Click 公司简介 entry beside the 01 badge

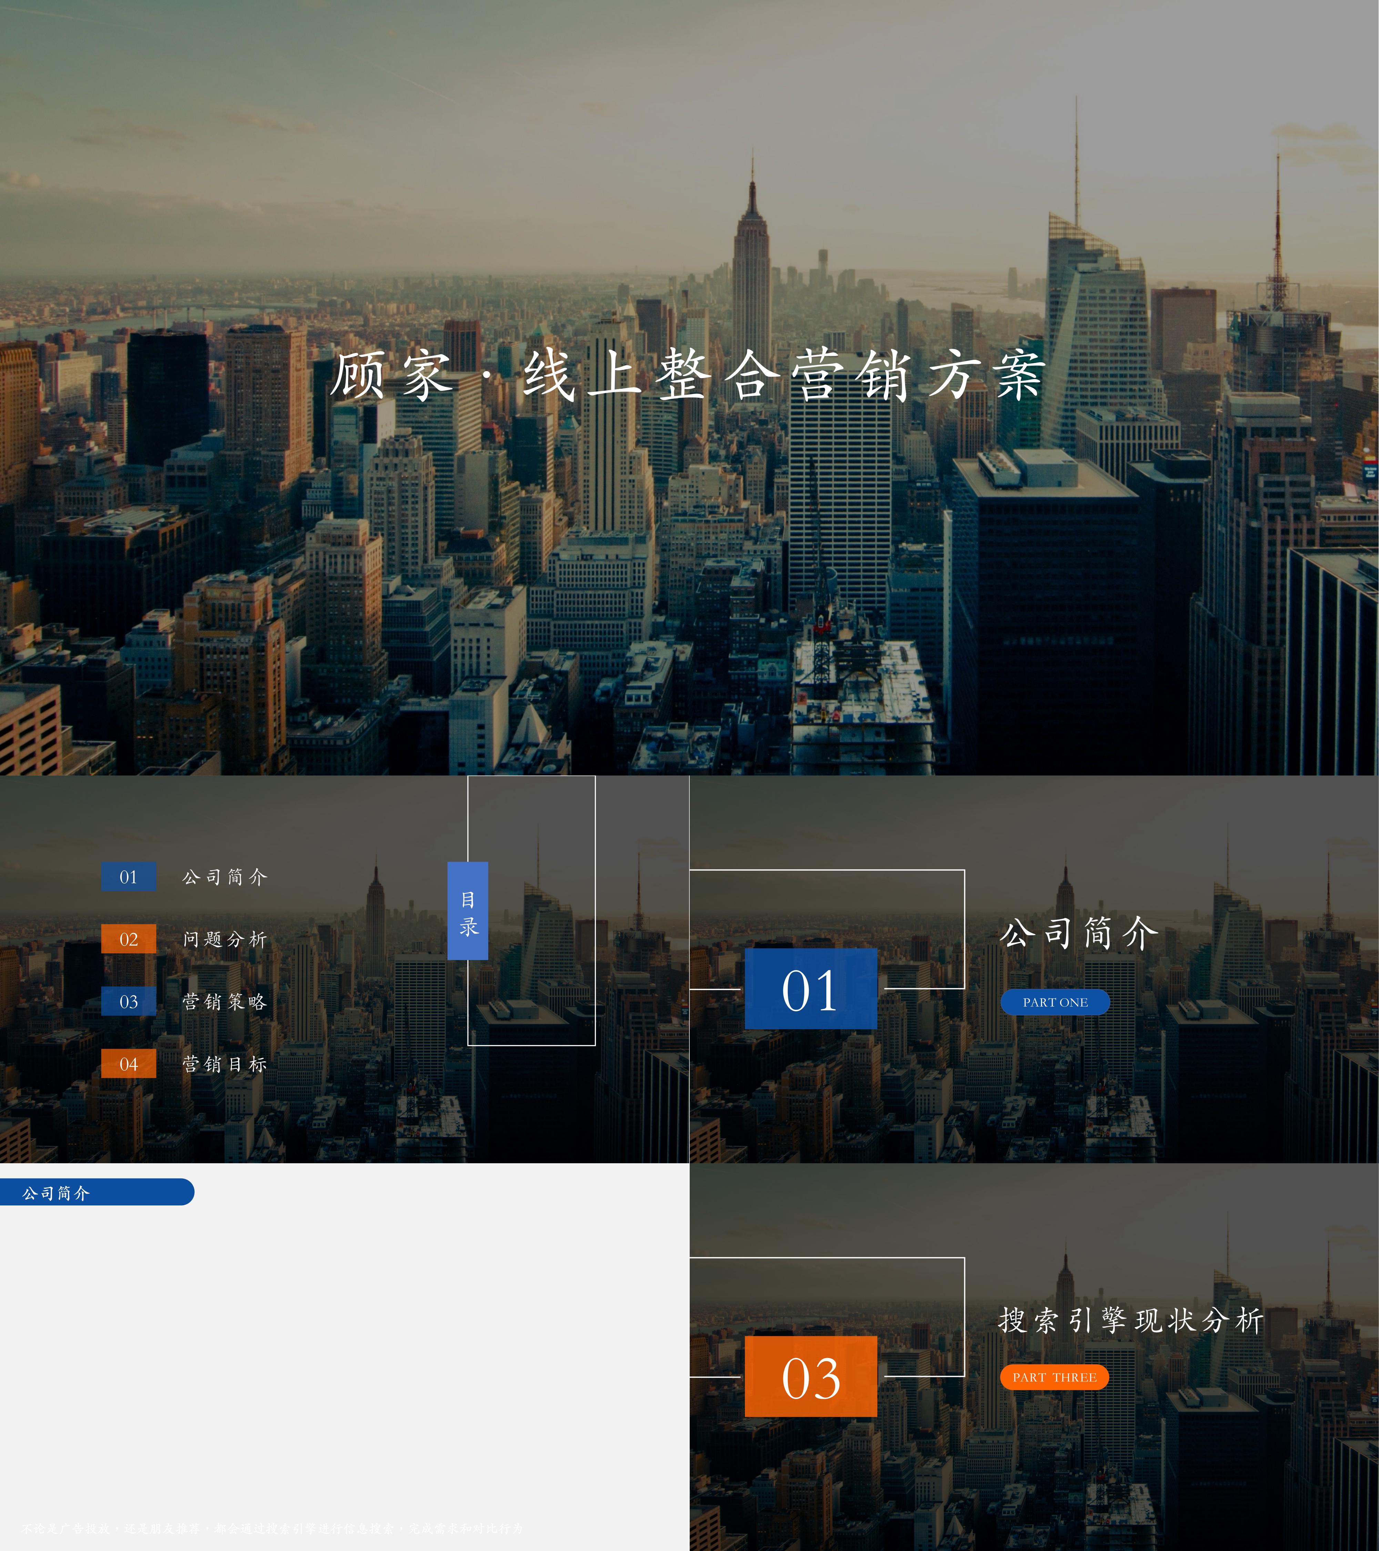click(x=225, y=876)
